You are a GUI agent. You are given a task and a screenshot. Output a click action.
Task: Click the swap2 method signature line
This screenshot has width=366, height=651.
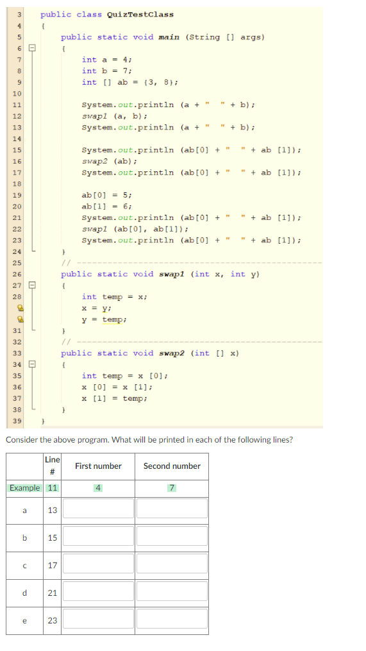coord(150,353)
